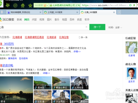This screenshot has height=103, width=138.
Task: Click 详细>> in the travel guide result
Action: 46,73
